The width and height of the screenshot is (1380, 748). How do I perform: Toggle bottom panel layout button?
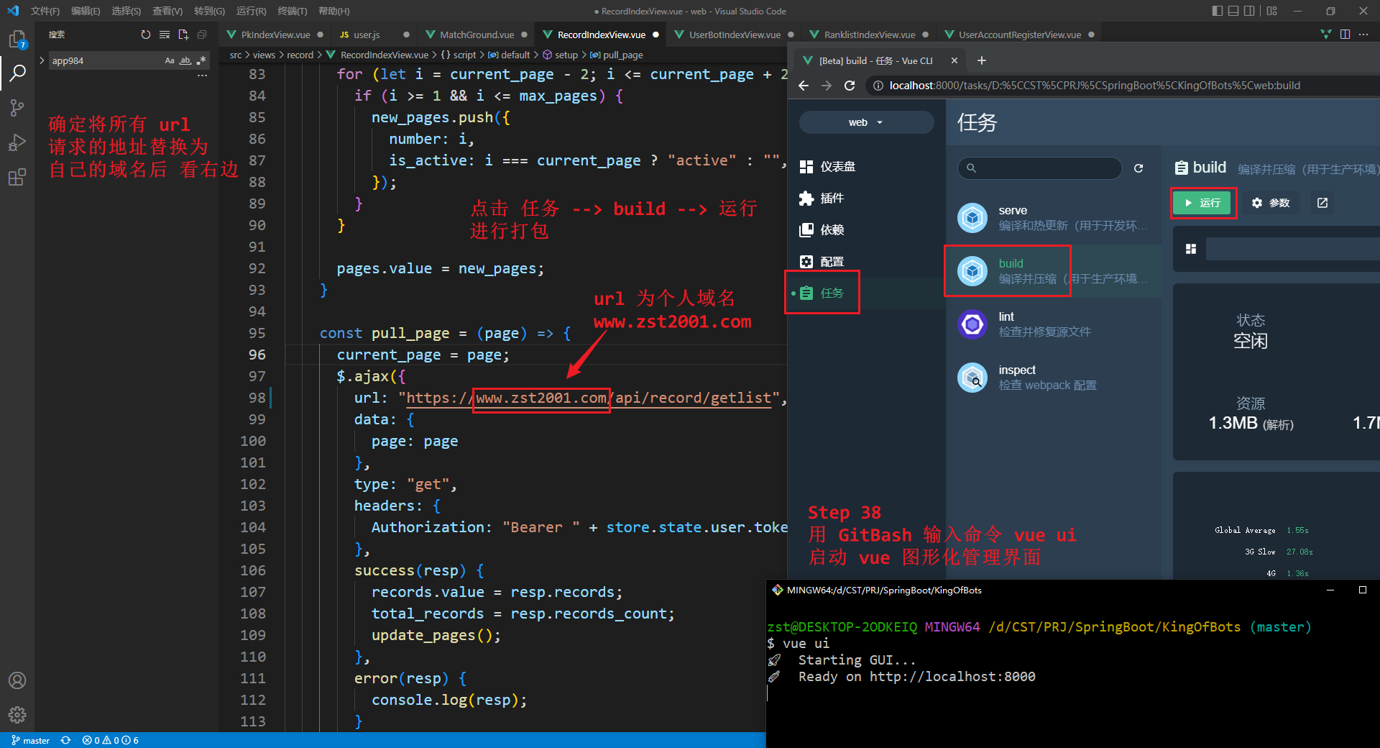(1233, 11)
